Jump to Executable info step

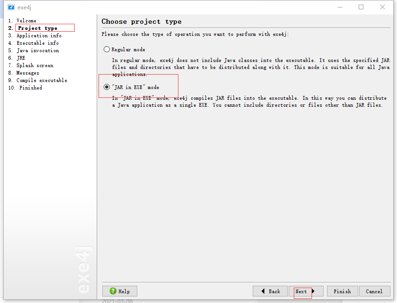pyautogui.click(x=38, y=43)
